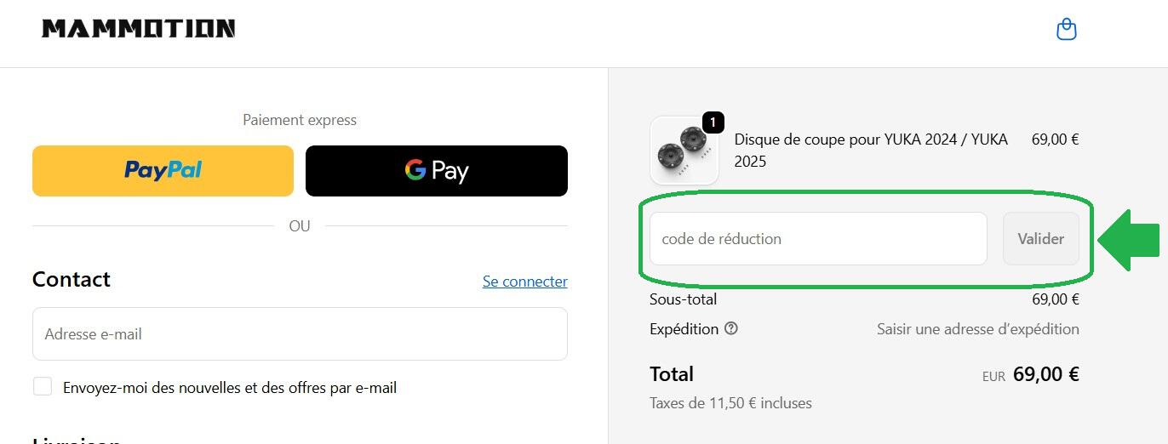Click the MAMMOTION logo
The height and width of the screenshot is (444, 1168).
point(139,29)
